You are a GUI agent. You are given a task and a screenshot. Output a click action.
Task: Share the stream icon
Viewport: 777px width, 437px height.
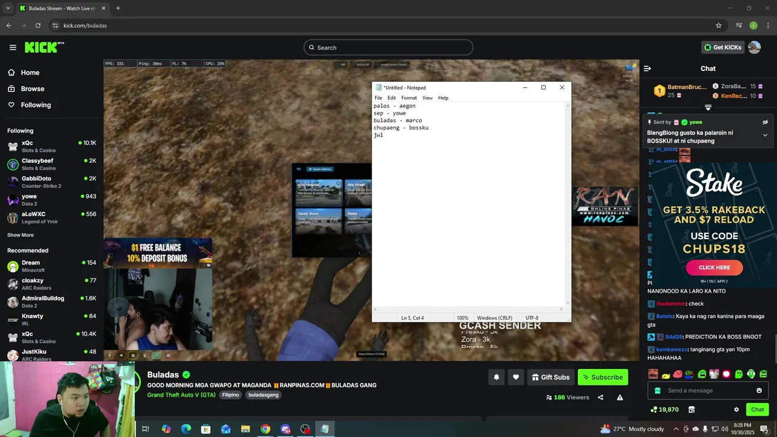(x=600, y=398)
